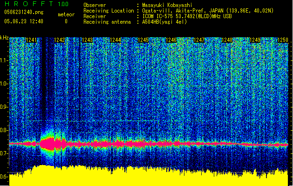
Task: Select the 1246 time marker
Action: [x=172, y=40]
